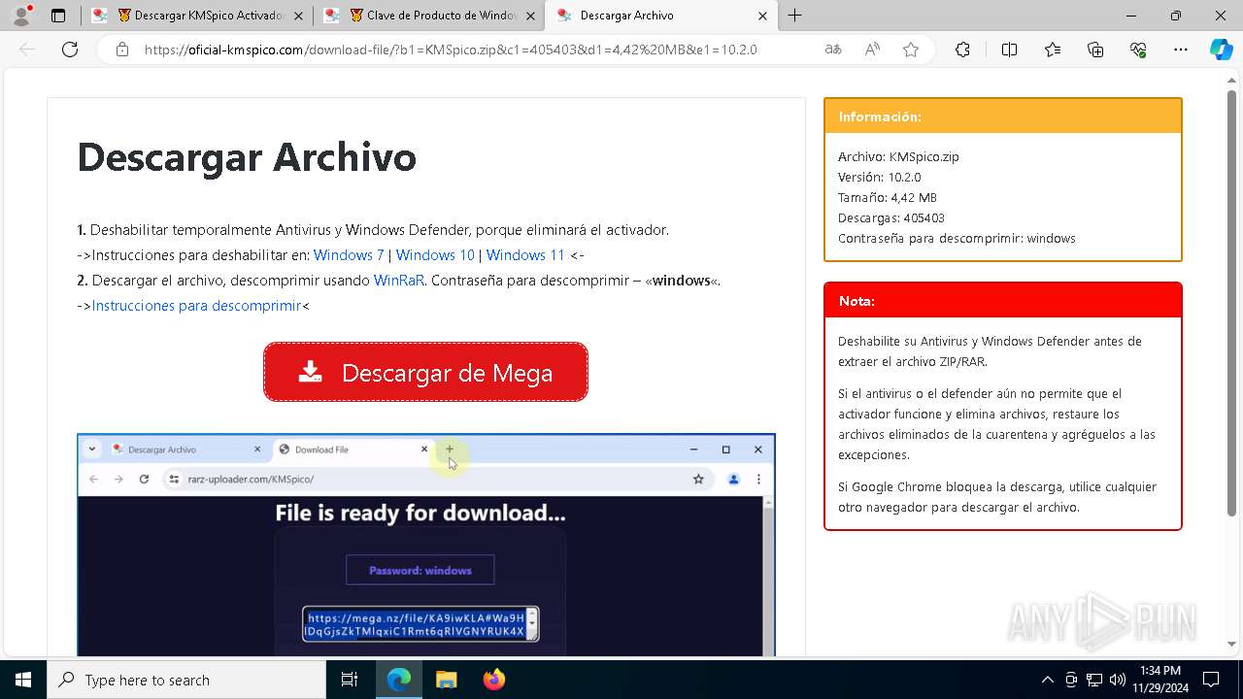Activate the Read aloud icon
Image resolution: width=1243 pixels, height=699 pixels.
point(872,50)
